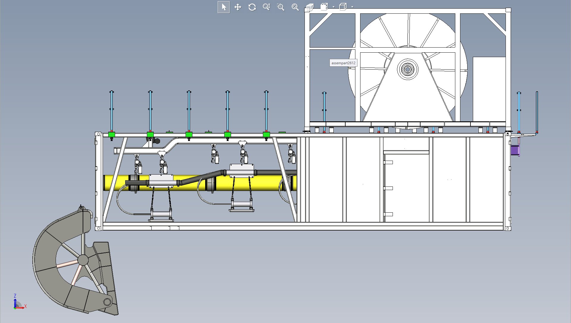The width and height of the screenshot is (571, 323).
Task: Open the view orientation dropdown arrow
Action: pos(333,7)
